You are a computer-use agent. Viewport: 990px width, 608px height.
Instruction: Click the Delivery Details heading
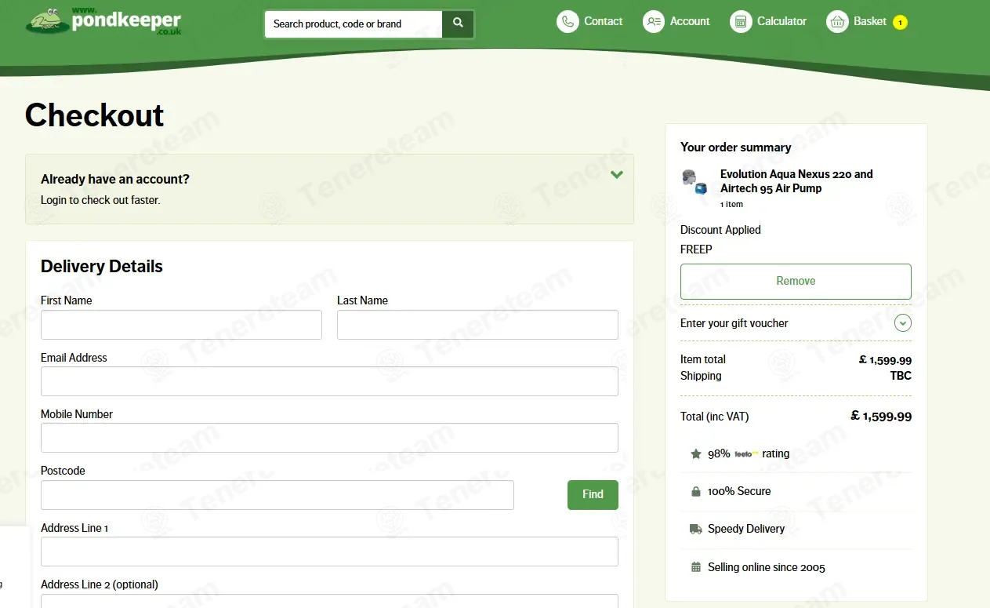(x=102, y=266)
